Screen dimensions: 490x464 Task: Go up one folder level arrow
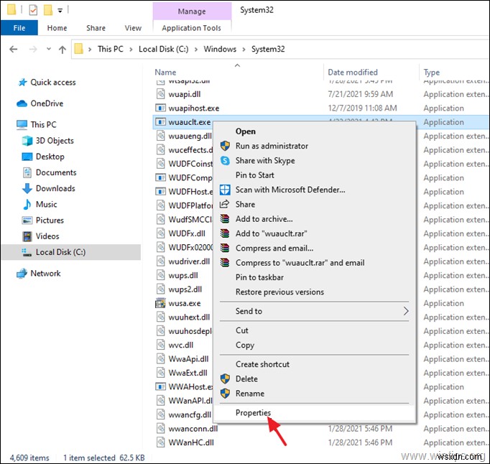[x=63, y=50]
